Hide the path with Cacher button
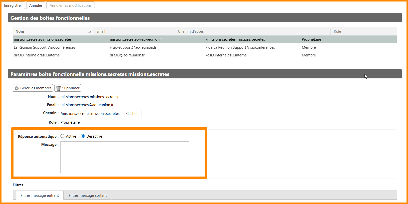Viewport: 408px width, 204px height. coord(132,114)
